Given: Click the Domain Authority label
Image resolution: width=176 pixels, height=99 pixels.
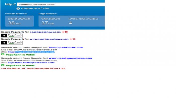Looking at the screenshot, I should click(19, 18).
